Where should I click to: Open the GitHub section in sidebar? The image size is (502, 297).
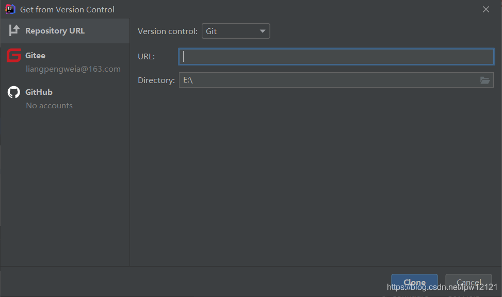65,98
